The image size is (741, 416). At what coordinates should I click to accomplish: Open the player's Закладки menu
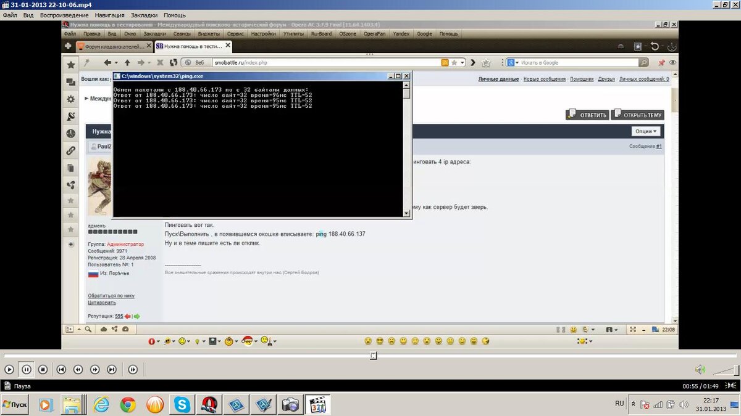(144, 15)
